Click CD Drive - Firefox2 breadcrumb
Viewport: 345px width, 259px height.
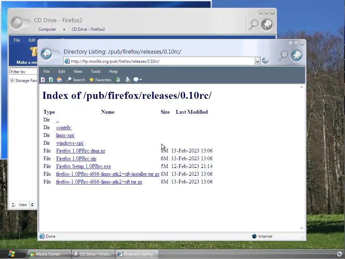pyautogui.click(x=88, y=29)
